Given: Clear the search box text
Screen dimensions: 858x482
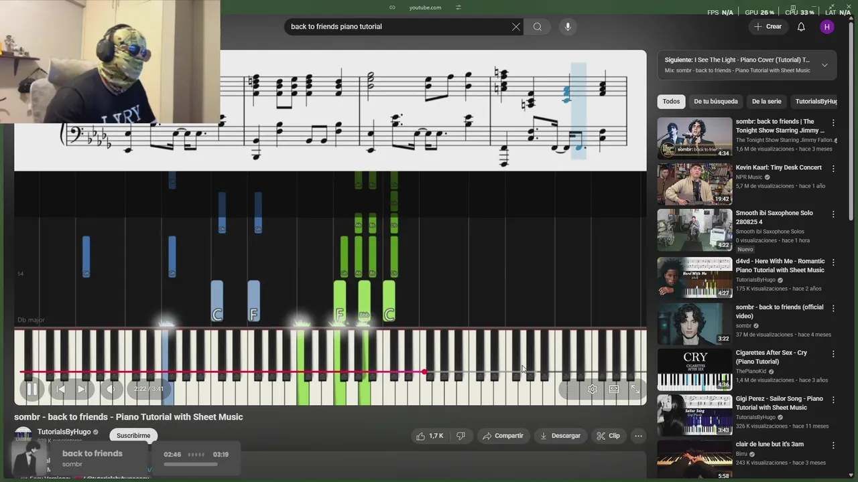Looking at the screenshot, I should click(x=515, y=27).
